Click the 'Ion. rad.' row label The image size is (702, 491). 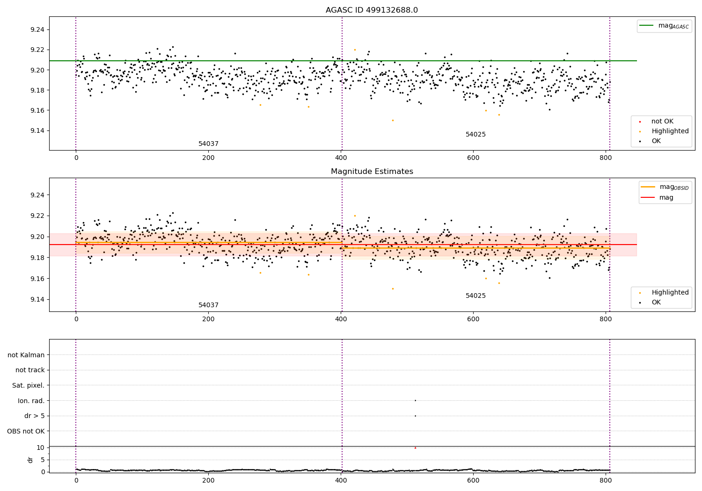(31, 401)
